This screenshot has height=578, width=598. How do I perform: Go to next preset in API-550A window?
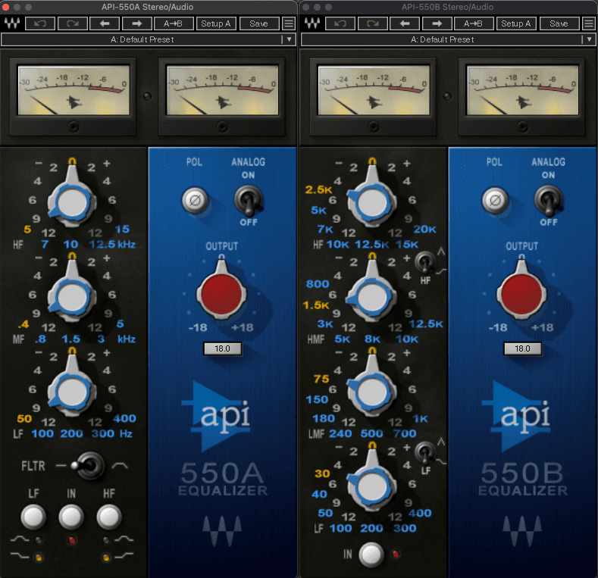click(x=136, y=23)
